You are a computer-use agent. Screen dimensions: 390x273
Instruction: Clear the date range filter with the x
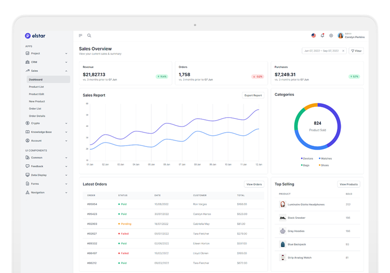(x=343, y=51)
